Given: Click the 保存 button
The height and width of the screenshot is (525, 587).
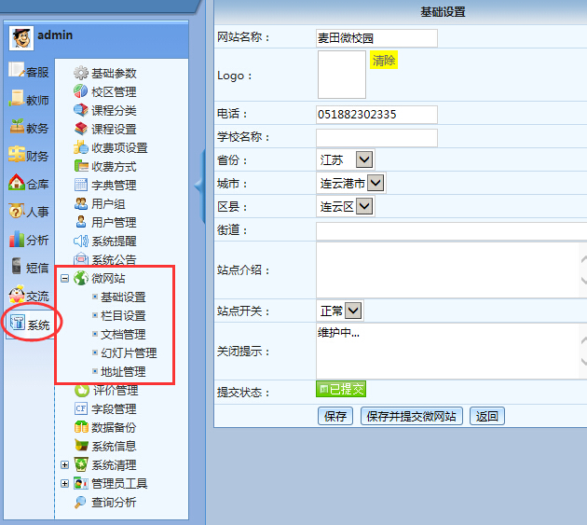Looking at the screenshot, I should click(x=335, y=416).
